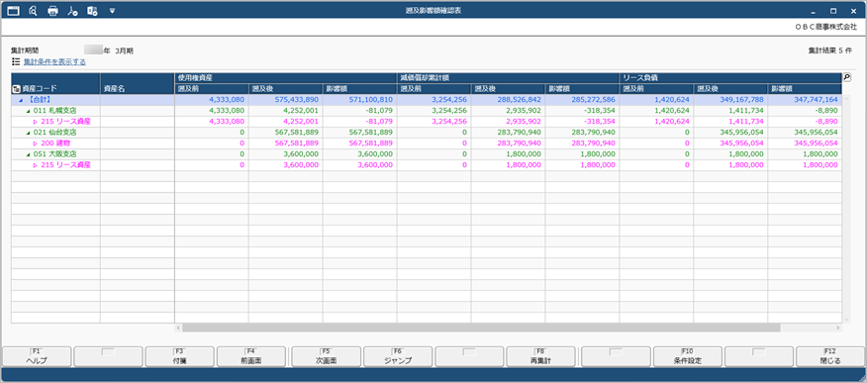This screenshot has width=867, height=383.
Task: Open the quick toolbar dropdown arrow
Action: click(112, 10)
